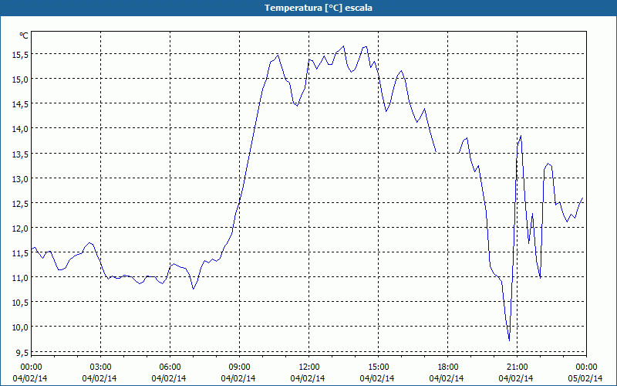Click the °C unit label
This screenshot has width=617, height=386.
pos(24,36)
